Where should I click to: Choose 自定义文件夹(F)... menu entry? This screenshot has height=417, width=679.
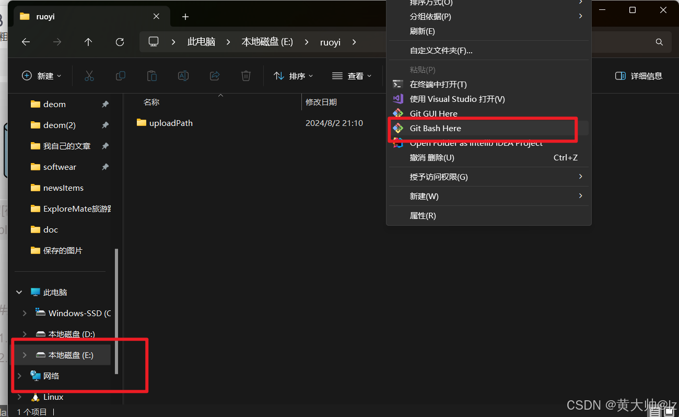[x=488, y=50]
